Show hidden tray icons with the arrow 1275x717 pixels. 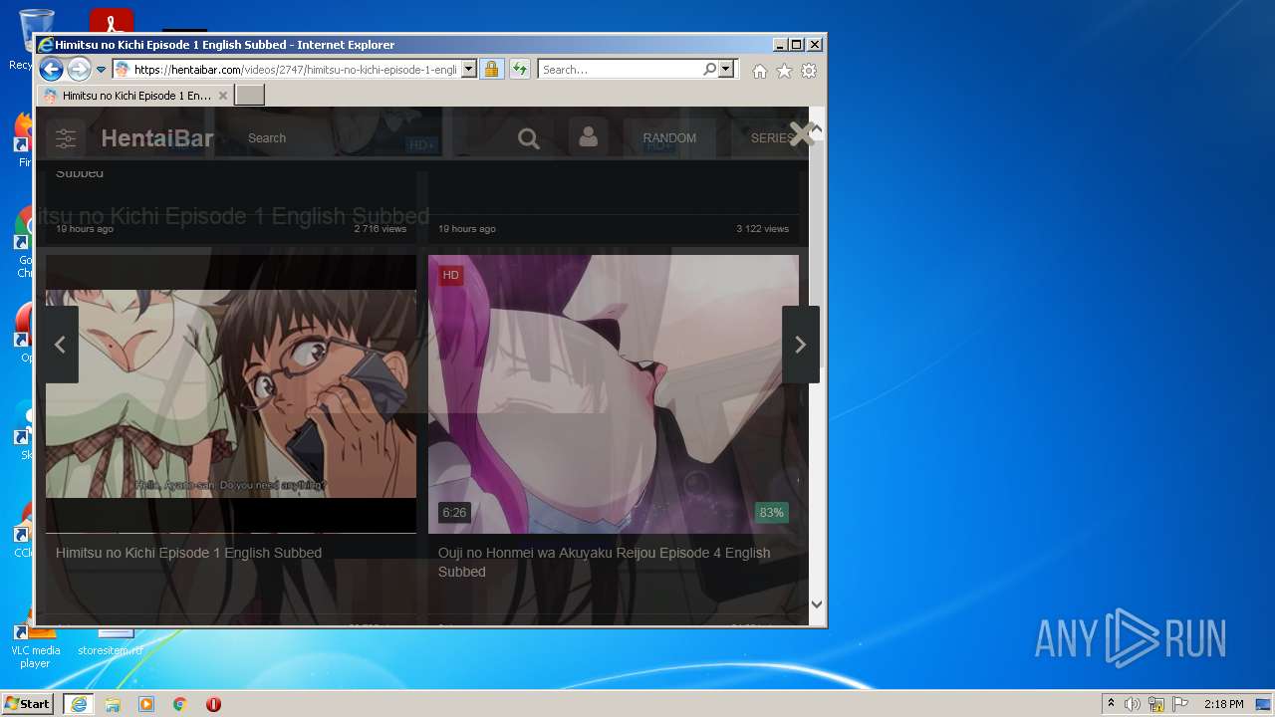[x=1111, y=704]
